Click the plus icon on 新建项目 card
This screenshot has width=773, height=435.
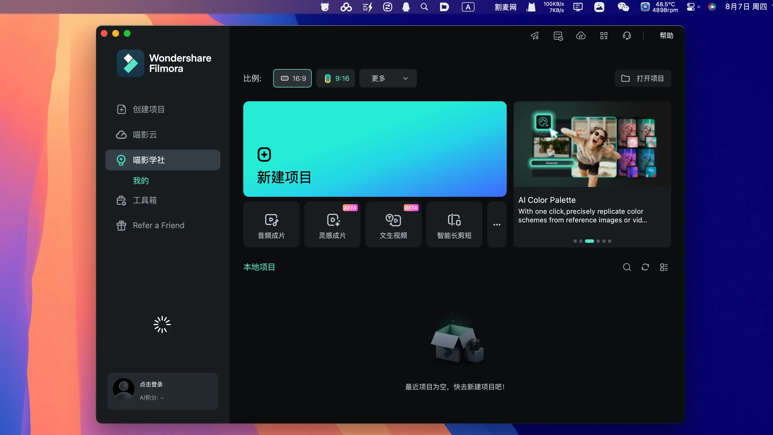coord(264,154)
